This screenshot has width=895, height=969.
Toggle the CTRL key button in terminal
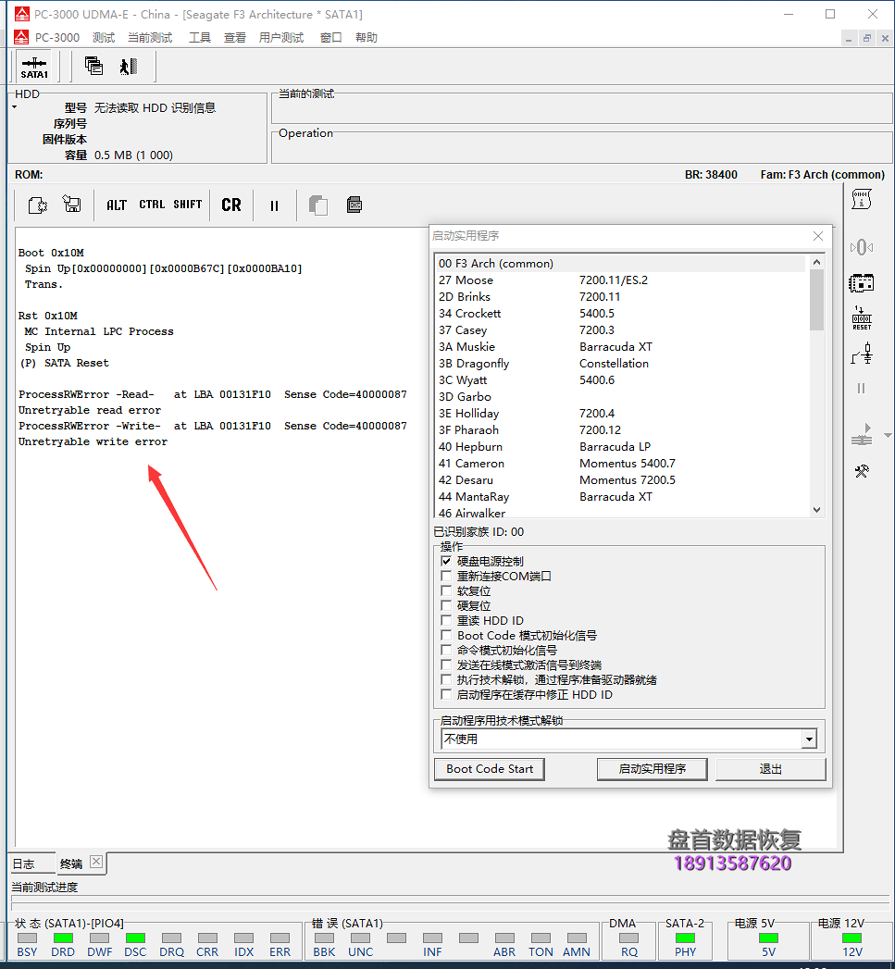(x=152, y=204)
